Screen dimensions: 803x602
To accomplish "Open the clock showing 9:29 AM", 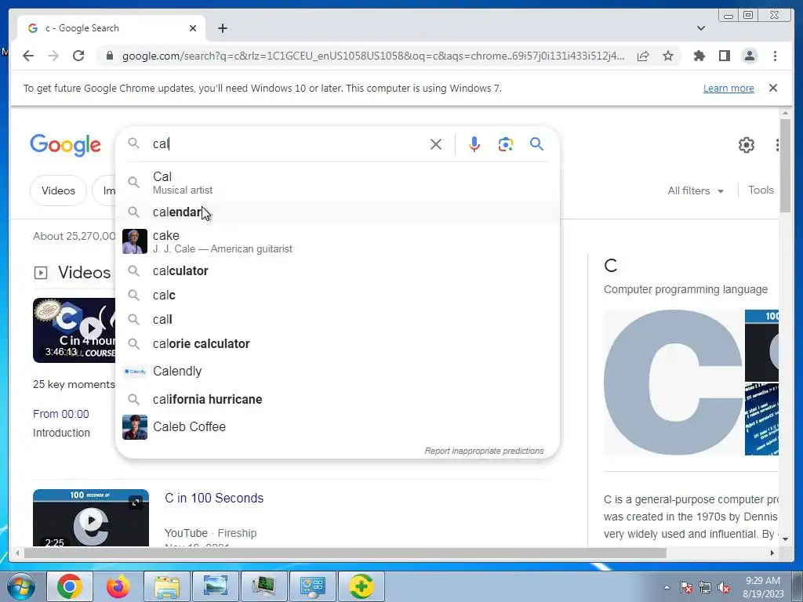I will pos(763,587).
